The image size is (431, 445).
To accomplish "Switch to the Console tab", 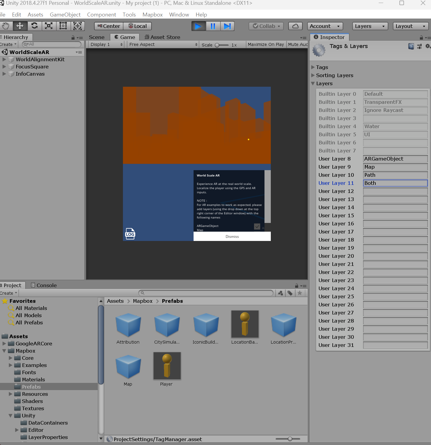I will (x=44, y=285).
